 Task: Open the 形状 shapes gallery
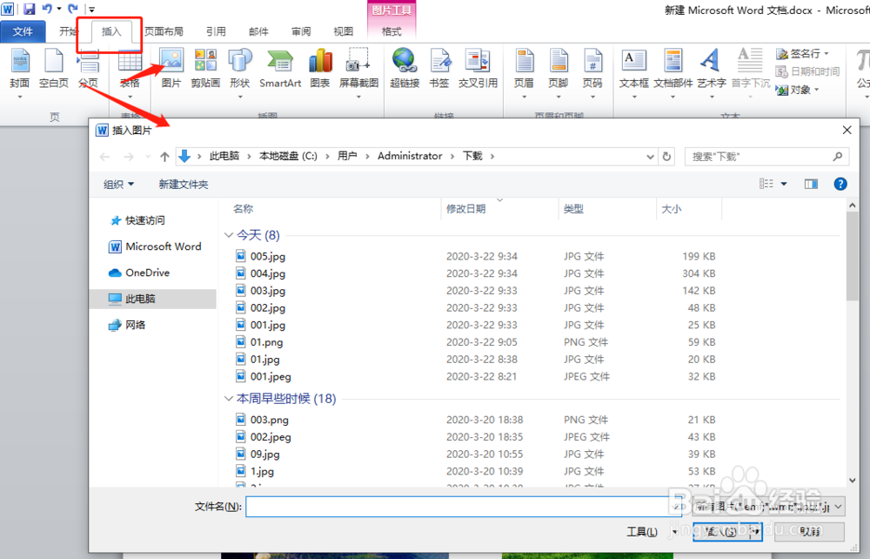coord(240,73)
